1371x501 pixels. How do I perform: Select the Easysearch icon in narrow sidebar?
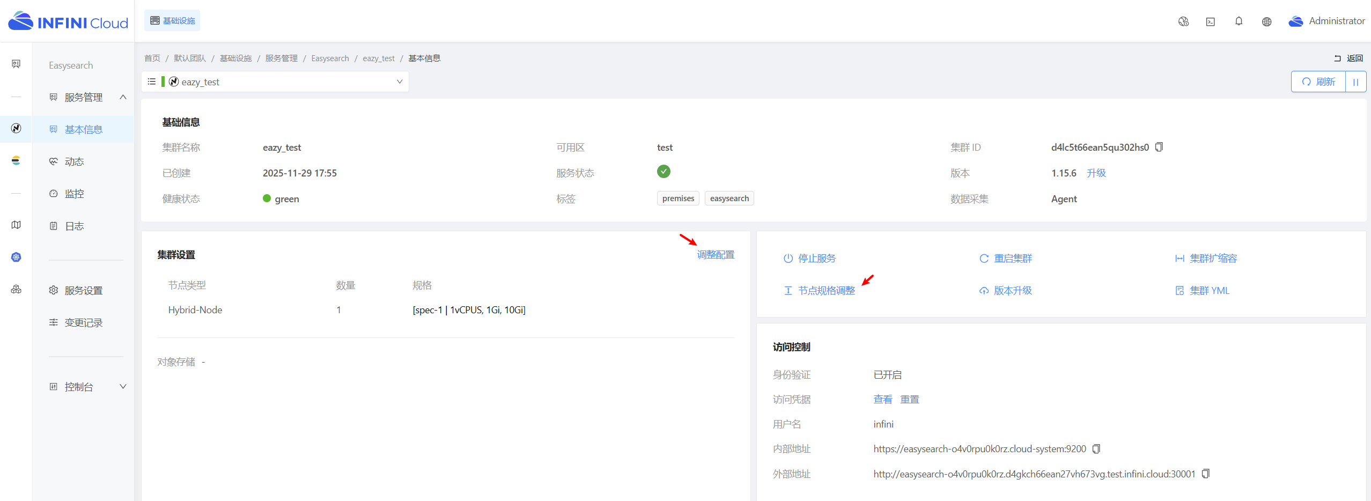tap(16, 128)
